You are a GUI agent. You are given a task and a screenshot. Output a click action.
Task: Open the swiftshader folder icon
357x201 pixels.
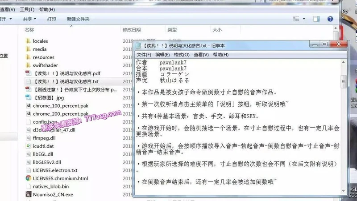[28, 65]
